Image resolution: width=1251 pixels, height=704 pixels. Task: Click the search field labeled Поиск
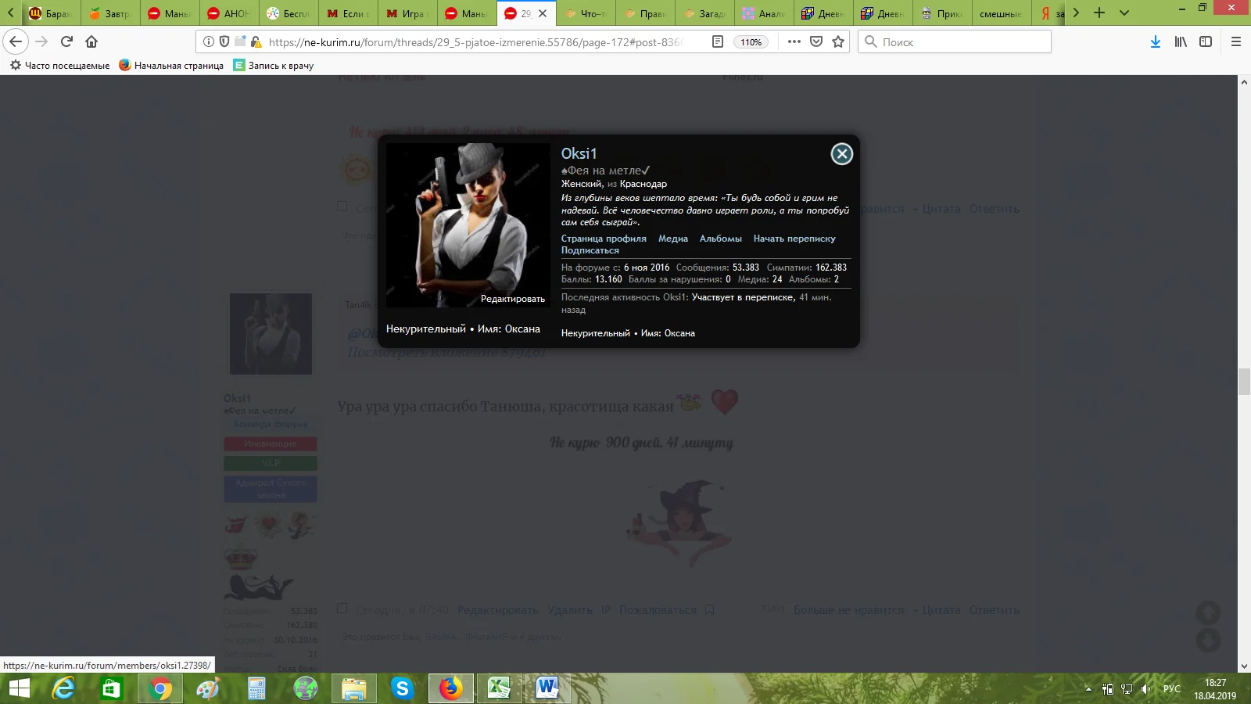(x=955, y=41)
